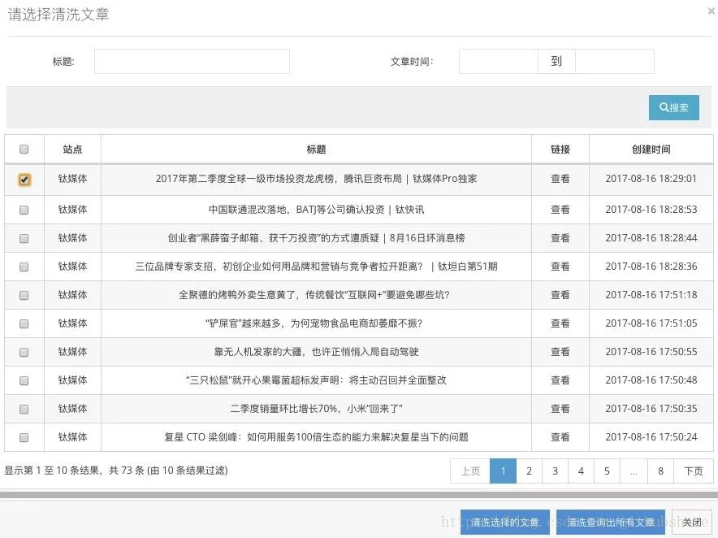Sort by the 创建时间 column header
Image resolution: width=718 pixels, height=538 pixels.
click(x=651, y=149)
